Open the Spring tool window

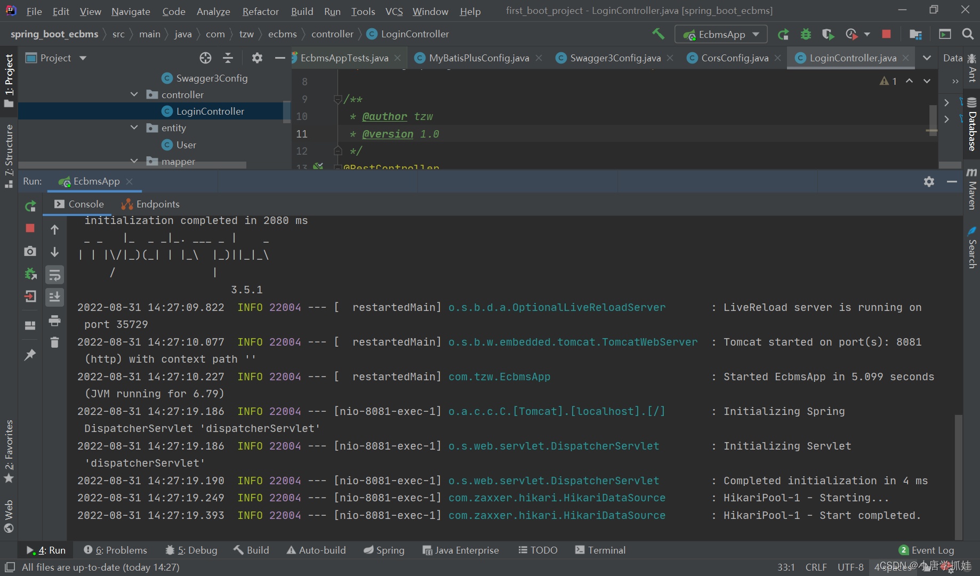384,550
